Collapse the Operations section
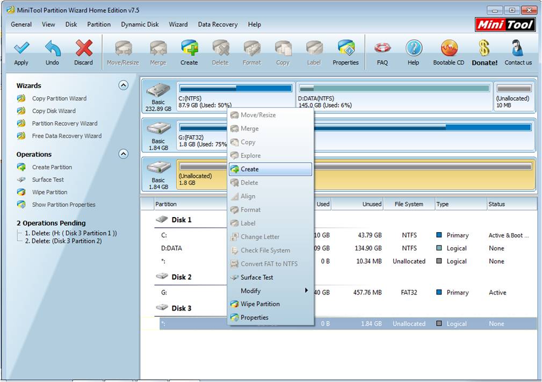 point(124,154)
